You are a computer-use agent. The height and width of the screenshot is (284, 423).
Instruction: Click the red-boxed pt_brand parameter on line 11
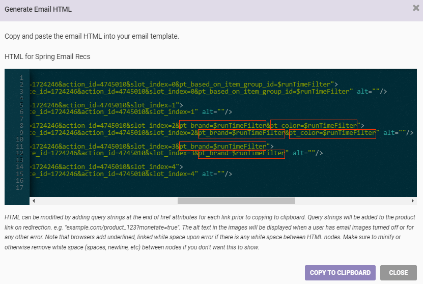(x=222, y=146)
